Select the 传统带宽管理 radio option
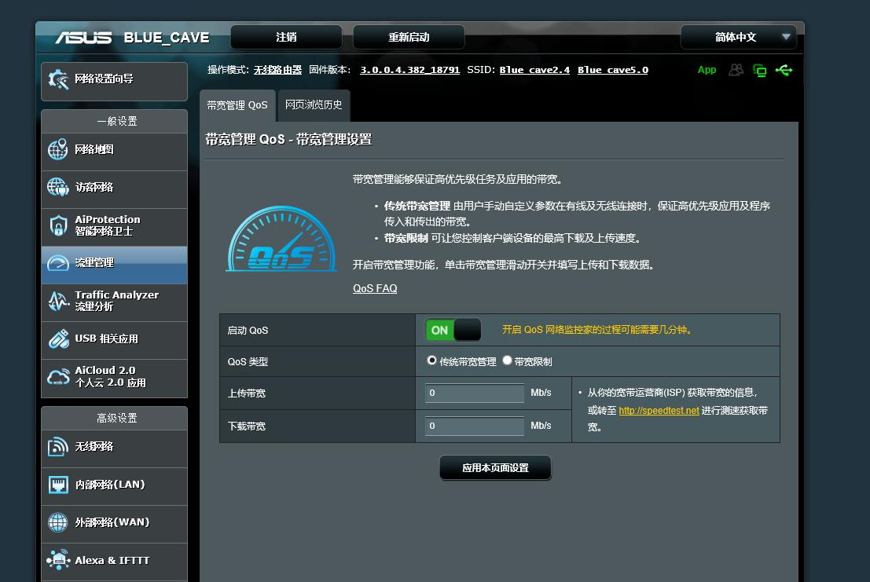The image size is (870, 582). [x=431, y=361]
